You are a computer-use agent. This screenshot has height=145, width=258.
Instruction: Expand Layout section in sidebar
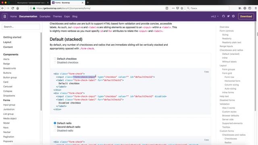[7, 42]
